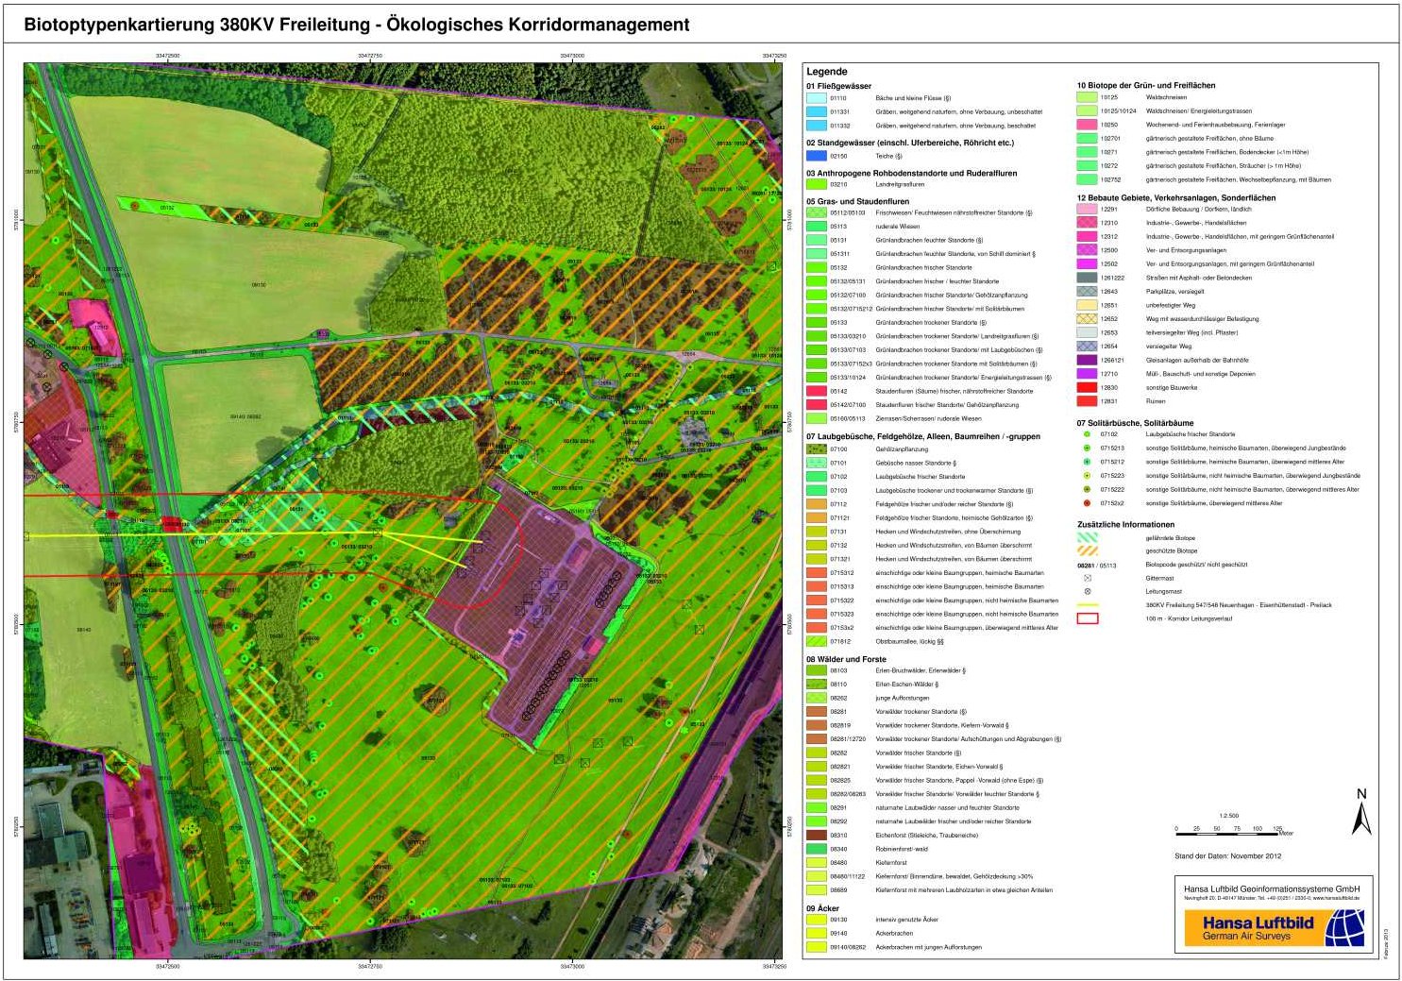Screen dimensions: 1402x981
Task: Pick the gray 1261222 Straßen swatch
Action: (1088, 278)
